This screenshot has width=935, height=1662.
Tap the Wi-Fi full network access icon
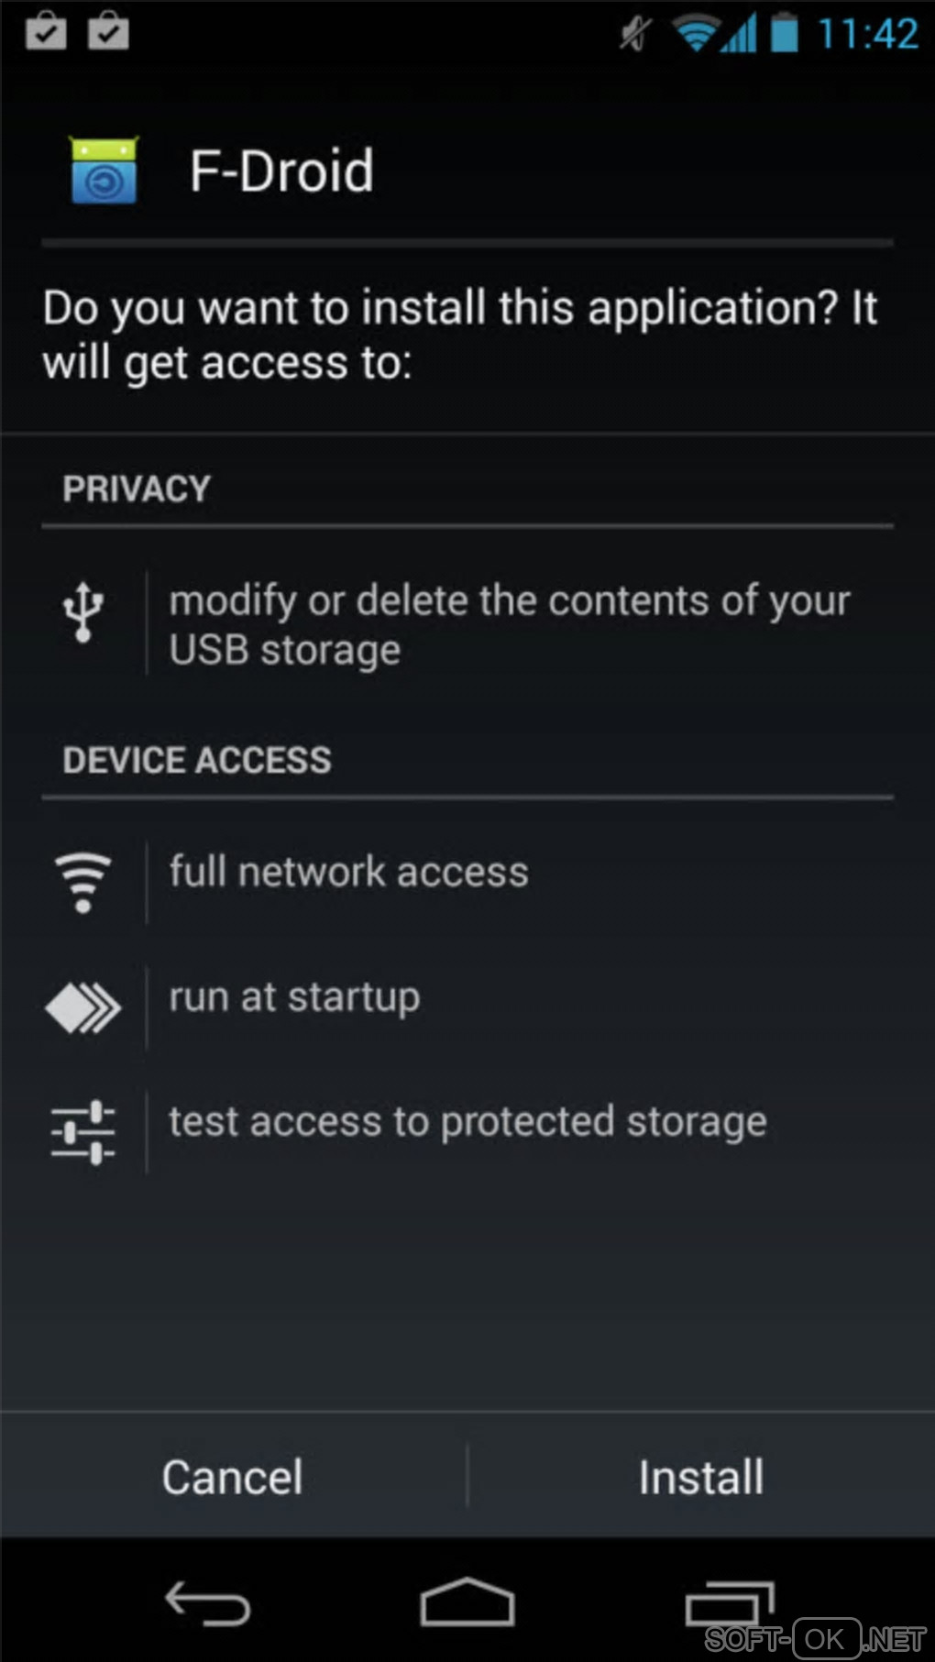click(83, 881)
